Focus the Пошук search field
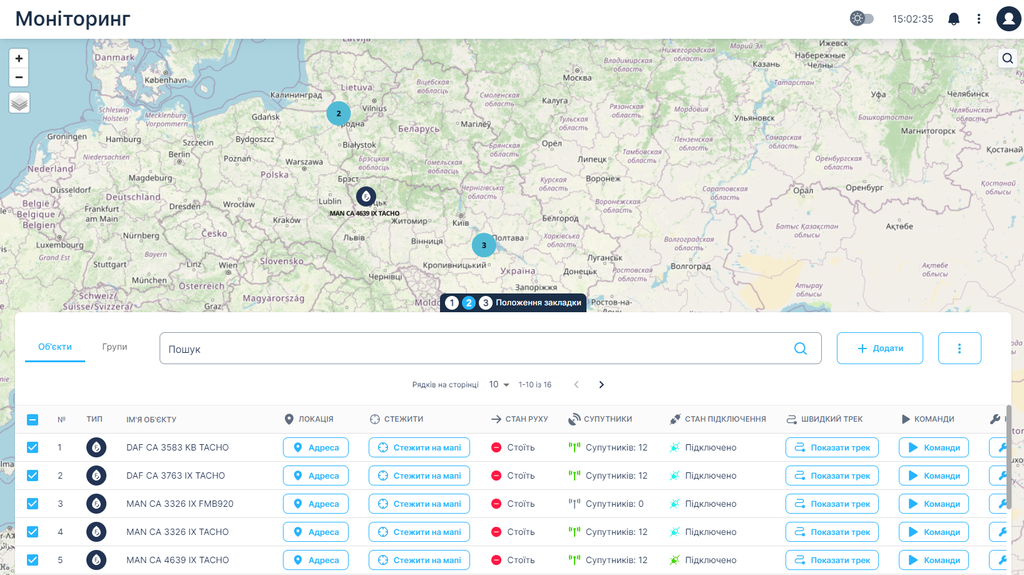Image resolution: width=1024 pixels, height=575 pixels. [490, 349]
